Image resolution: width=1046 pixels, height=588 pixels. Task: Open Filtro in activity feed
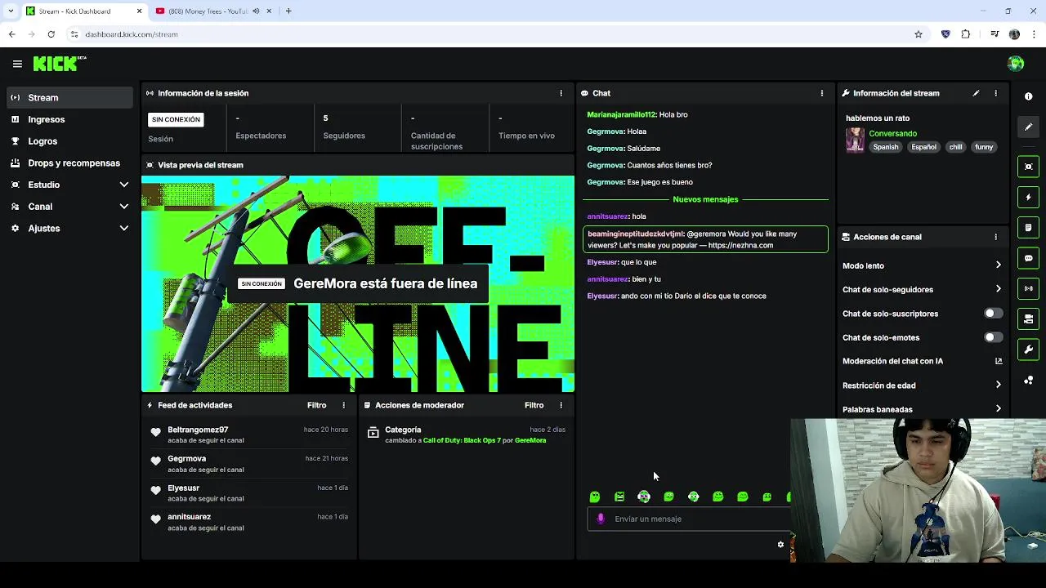click(316, 405)
